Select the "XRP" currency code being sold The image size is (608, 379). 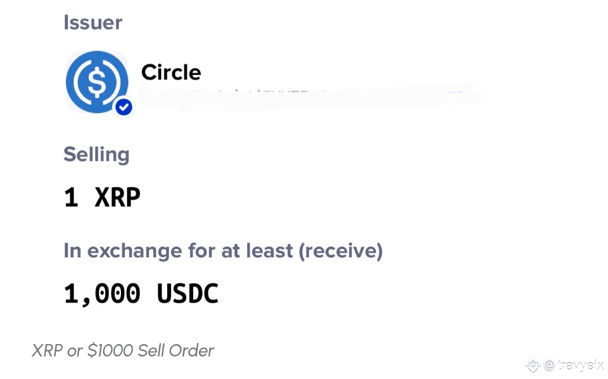pos(117,198)
